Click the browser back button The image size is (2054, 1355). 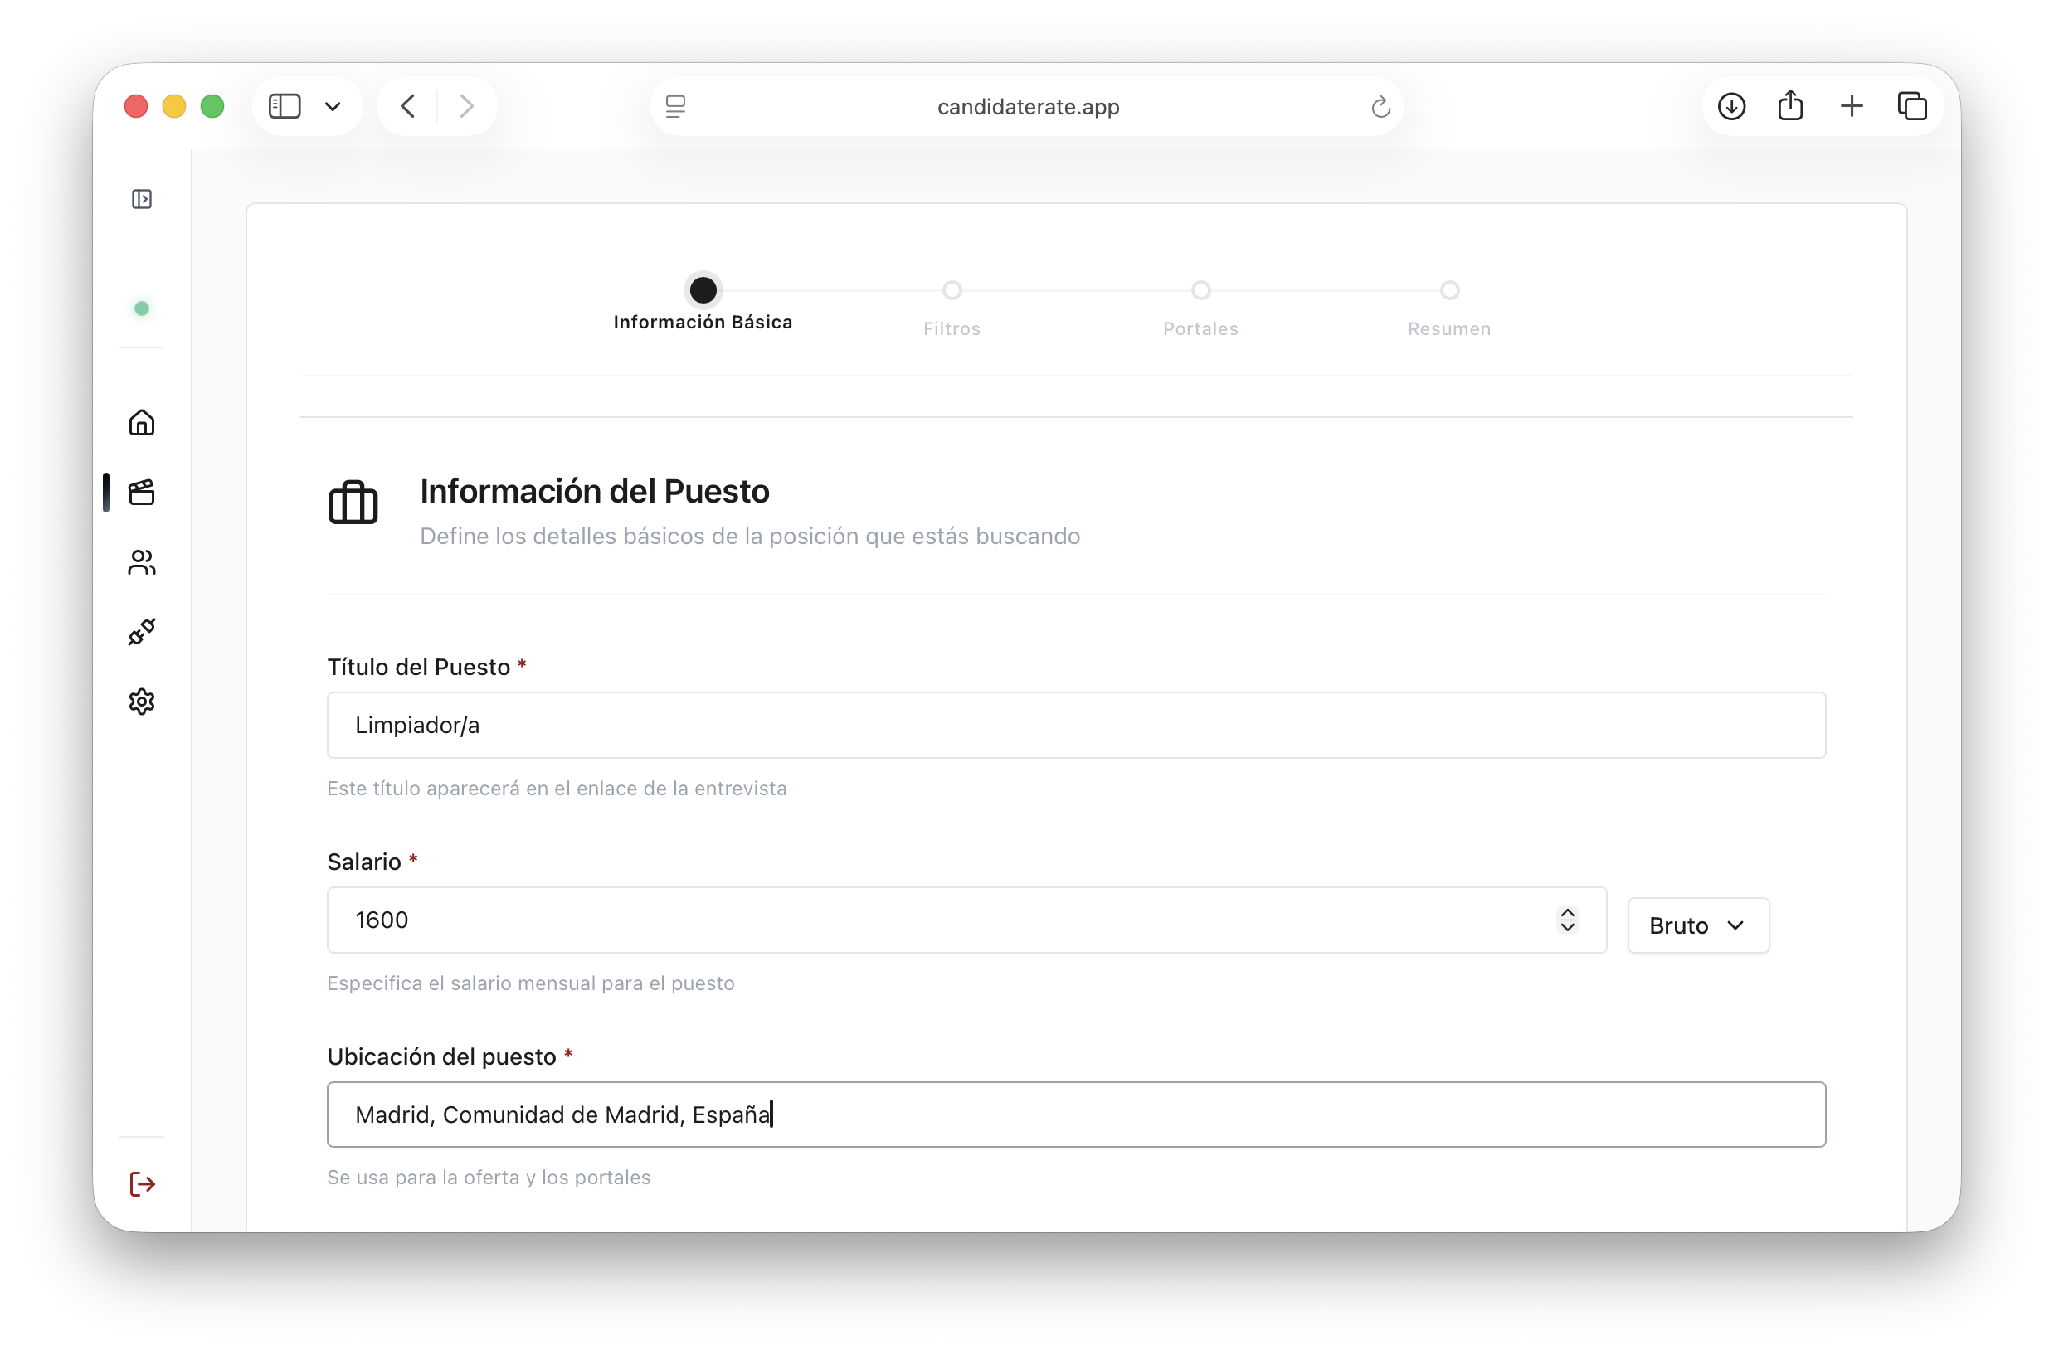pyautogui.click(x=408, y=106)
